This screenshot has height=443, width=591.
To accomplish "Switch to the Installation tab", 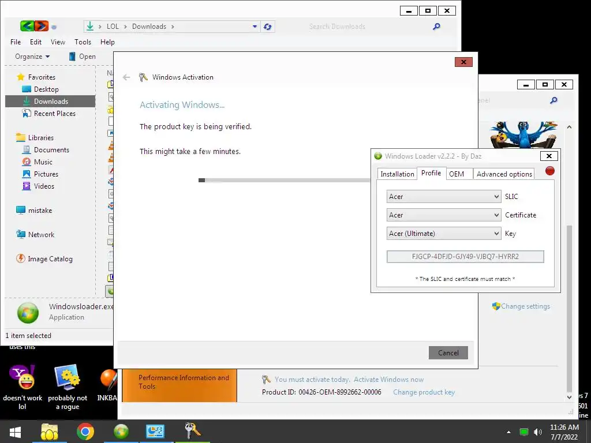I will point(397,174).
